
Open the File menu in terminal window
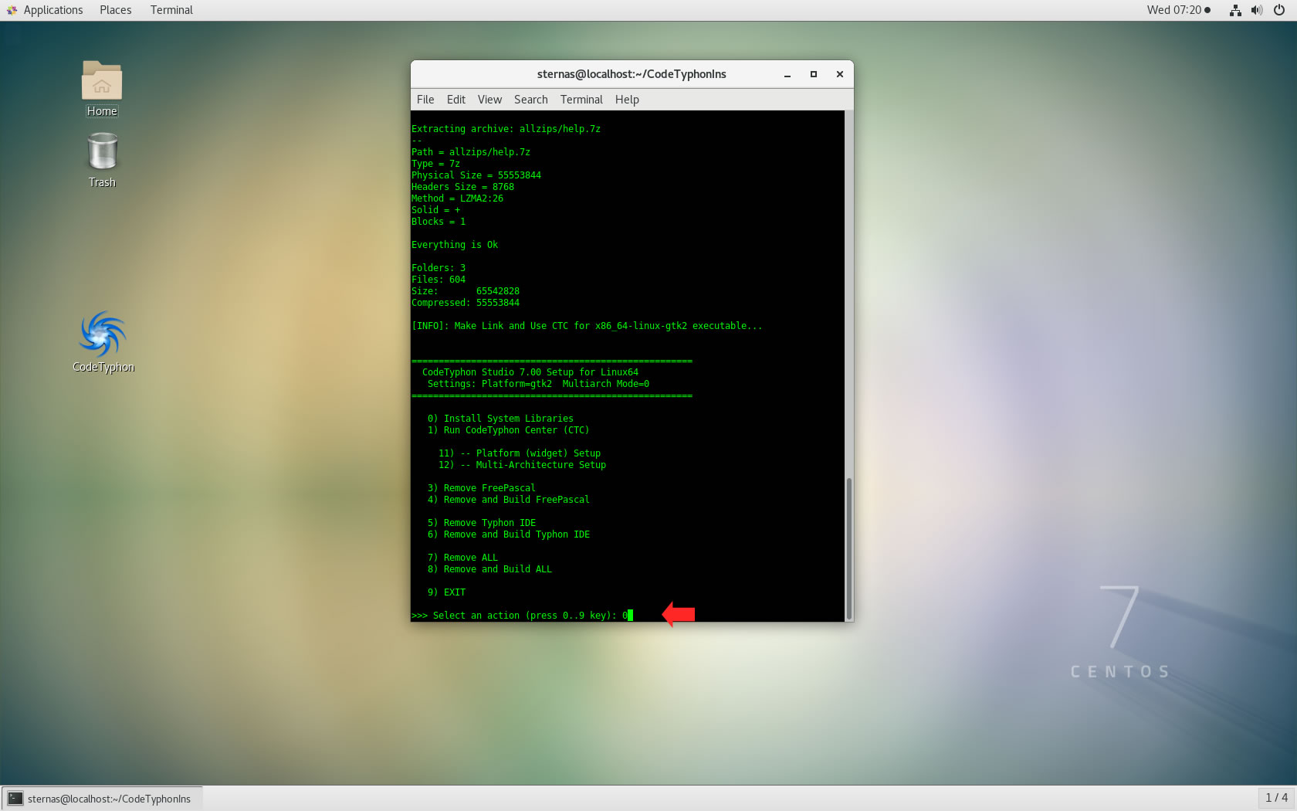(x=425, y=100)
